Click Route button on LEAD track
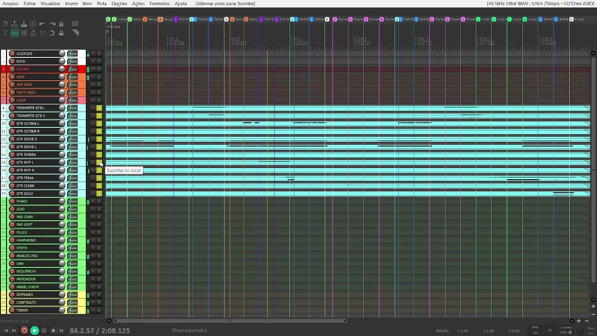The width and height of the screenshot is (597, 336). click(x=72, y=209)
